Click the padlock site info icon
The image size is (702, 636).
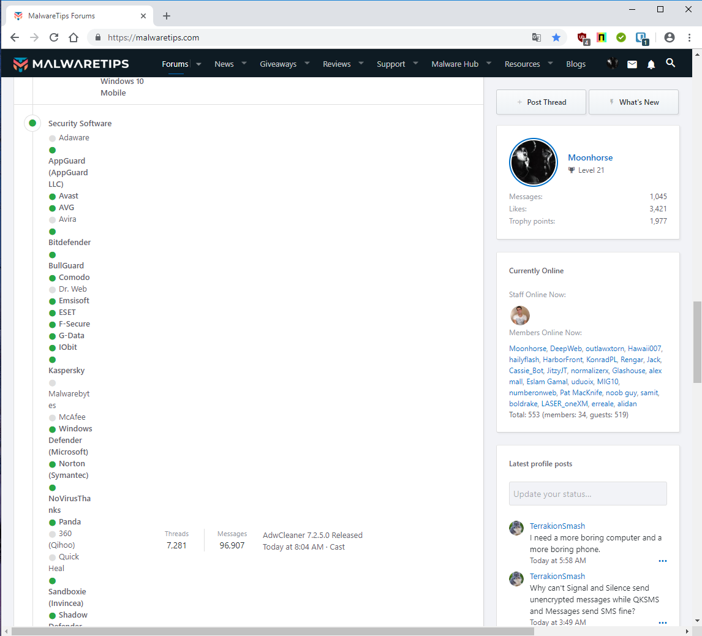97,37
